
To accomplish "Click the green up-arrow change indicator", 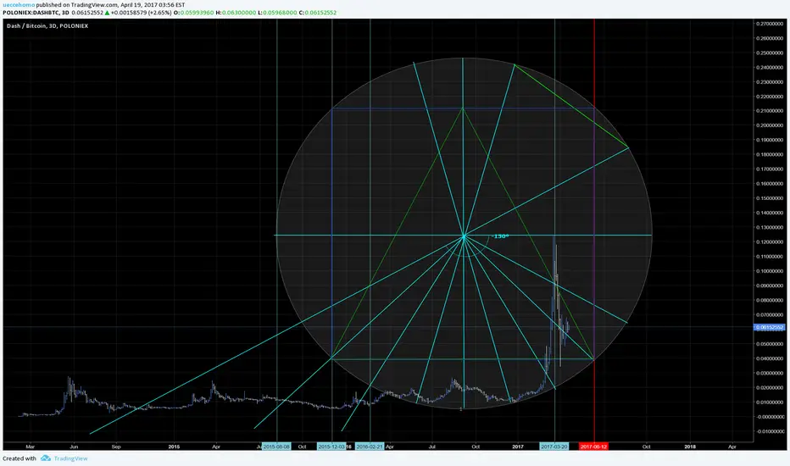I will (x=107, y=13).
